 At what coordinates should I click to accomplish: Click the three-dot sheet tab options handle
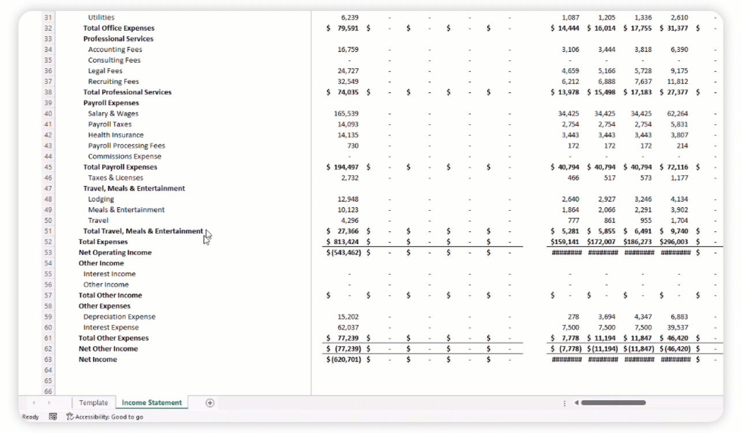pyautogui.click(x=564, y=402)
